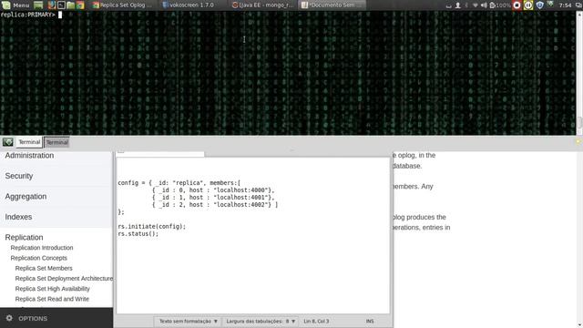This screenshot has width=583, height=328.
Task: Toggle the INS insert mode indicator
Action: (x=370, y=322)
